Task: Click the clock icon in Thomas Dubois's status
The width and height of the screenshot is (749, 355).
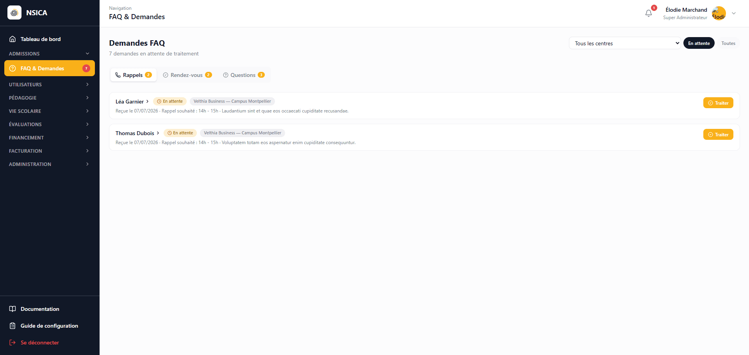Action: click(x=169, y=133)
